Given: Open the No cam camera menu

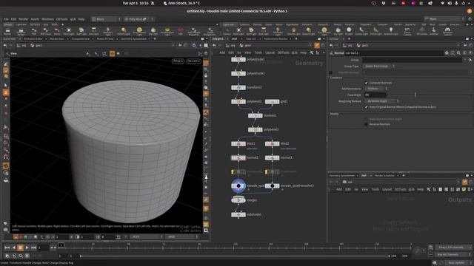Looking at the screenshot, I should [x=194, y=61].
